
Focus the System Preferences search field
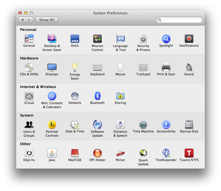(179, 20)
